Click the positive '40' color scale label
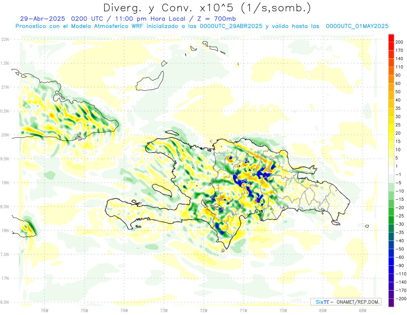407x315 pixels. pyautogui.click(x=398, y=100)
